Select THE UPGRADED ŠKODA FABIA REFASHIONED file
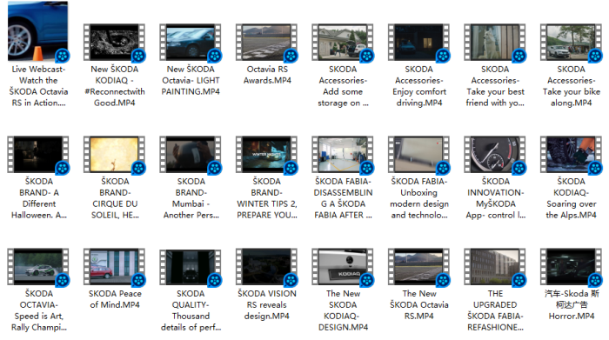The width and height of the screenshot is (609, 340). [495, 267]
